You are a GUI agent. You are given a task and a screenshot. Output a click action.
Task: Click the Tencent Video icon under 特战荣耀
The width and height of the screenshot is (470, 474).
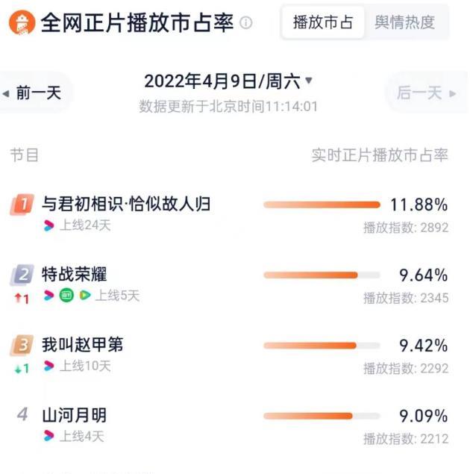coord(85,296)
